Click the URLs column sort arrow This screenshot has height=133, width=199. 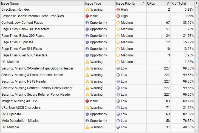(x=167, y=4)
